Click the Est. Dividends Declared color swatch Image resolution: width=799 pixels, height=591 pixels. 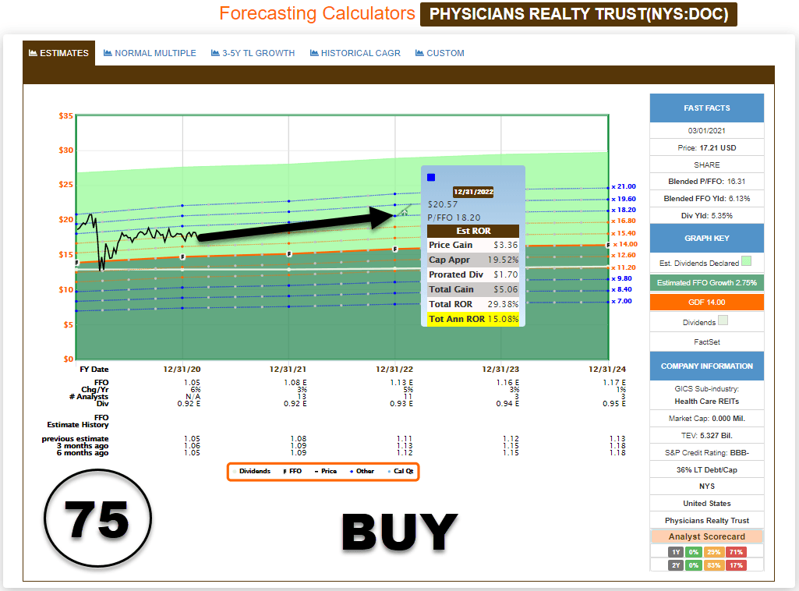746,261
